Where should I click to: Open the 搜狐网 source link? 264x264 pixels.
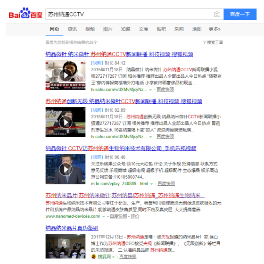[104, 257]
